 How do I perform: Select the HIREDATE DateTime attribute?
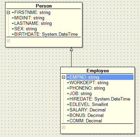(98, 99)
